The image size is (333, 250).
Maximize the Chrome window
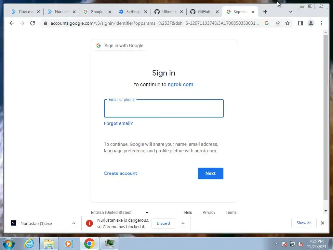pos(310,7)
